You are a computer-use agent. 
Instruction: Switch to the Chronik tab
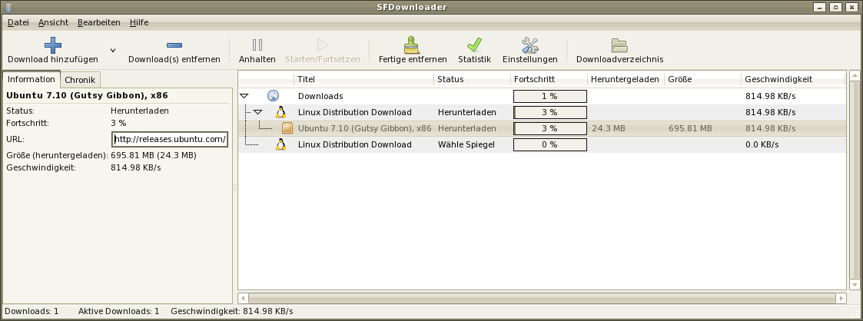tap(80, 80)
